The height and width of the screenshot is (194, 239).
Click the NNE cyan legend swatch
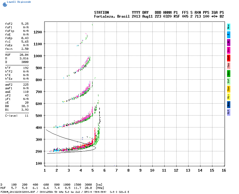coord(229,27)
